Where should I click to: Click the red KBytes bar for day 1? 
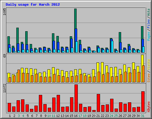[9, 107]
